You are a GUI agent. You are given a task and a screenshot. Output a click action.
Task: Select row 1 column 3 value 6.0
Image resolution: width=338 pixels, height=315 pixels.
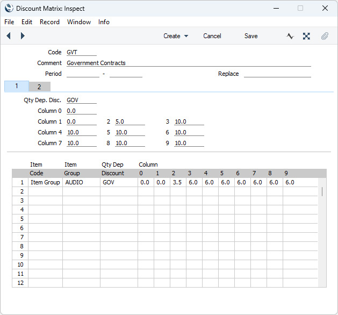tap(194, 182)
